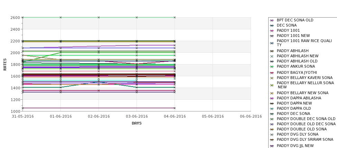Click the PADDY DEC SONA legend marker
Viewport: 337px width, 148px height.
272,114
